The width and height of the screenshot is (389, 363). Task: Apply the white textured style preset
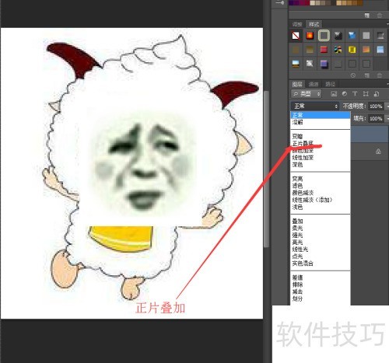click(310, 64)
